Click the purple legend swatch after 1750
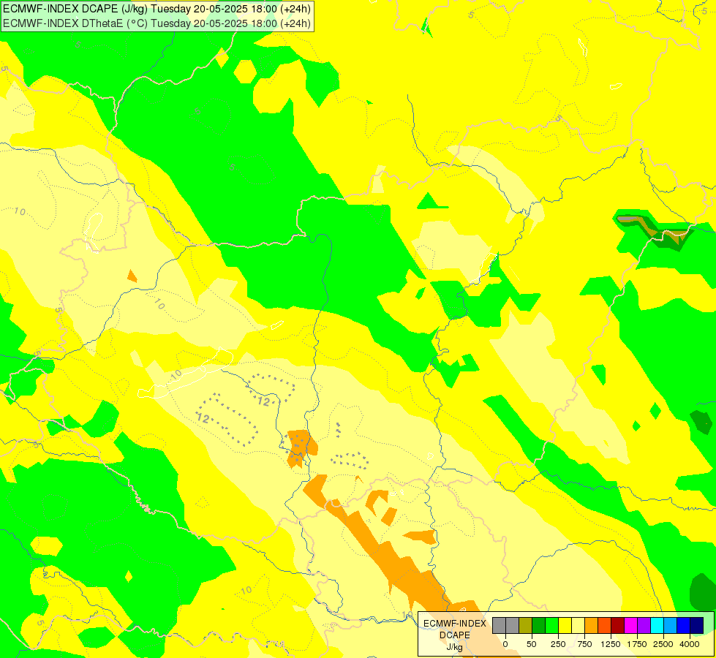 click(644, 626)
